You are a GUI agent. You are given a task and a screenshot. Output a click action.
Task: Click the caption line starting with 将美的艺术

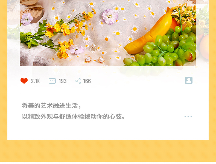[x=51, y=106]
